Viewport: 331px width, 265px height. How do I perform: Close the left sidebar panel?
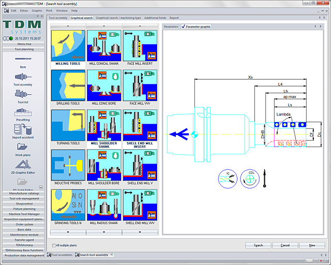click(42, 16)
